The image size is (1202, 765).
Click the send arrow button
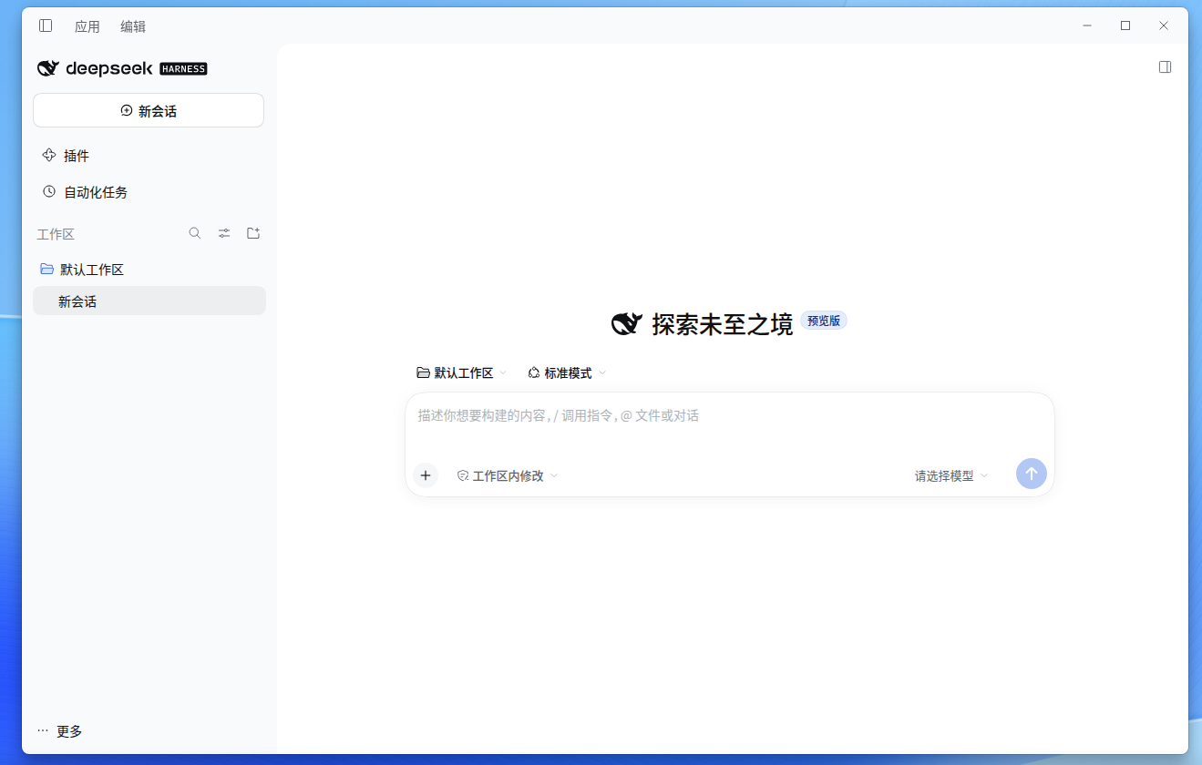(x=1032, y=474)
